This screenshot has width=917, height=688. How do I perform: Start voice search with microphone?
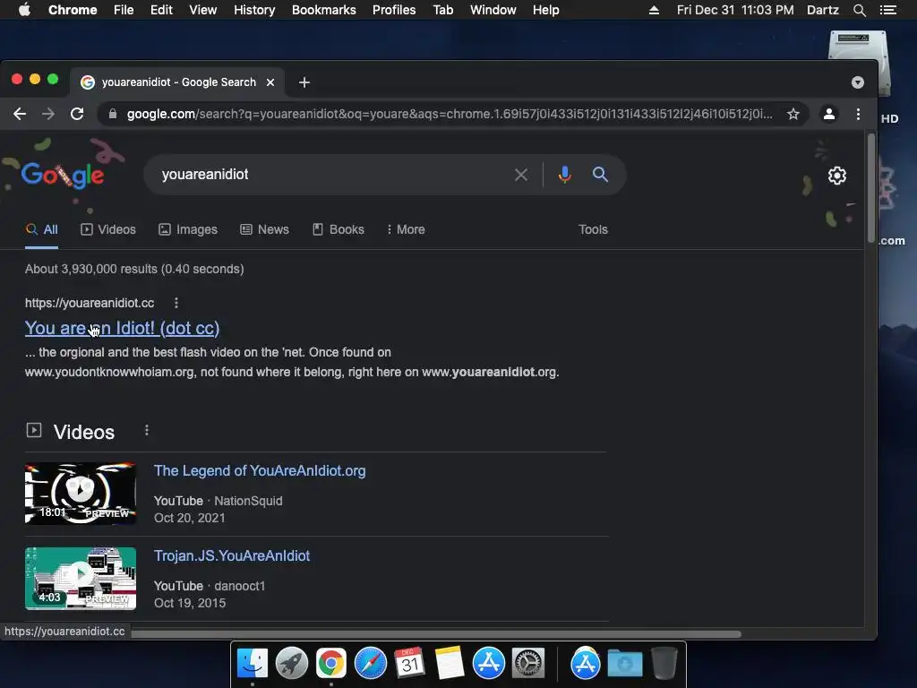click(x=564, y=175)
